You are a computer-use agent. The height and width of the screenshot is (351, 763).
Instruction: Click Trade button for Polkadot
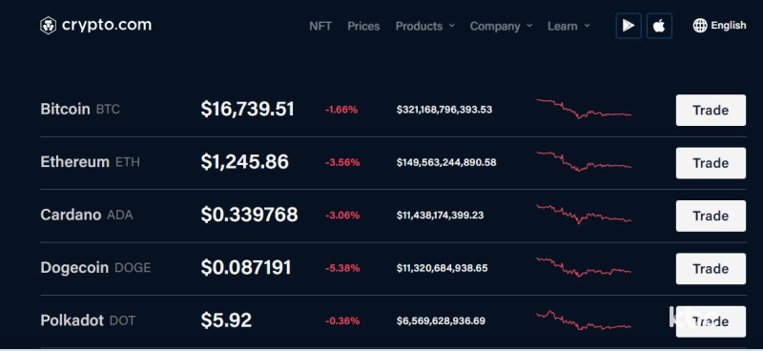tap(711, 321)
